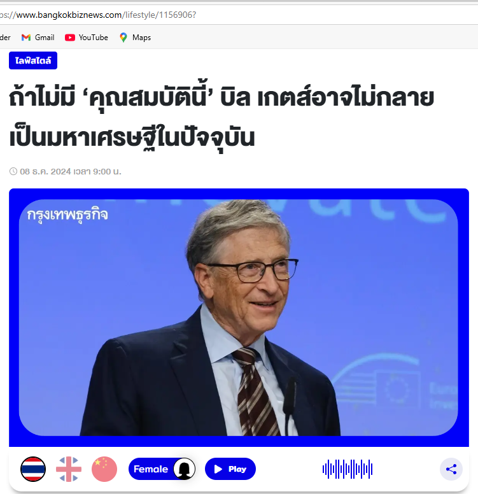
Task: Click the audio waveform visualizer
Action: coord(348,469)
